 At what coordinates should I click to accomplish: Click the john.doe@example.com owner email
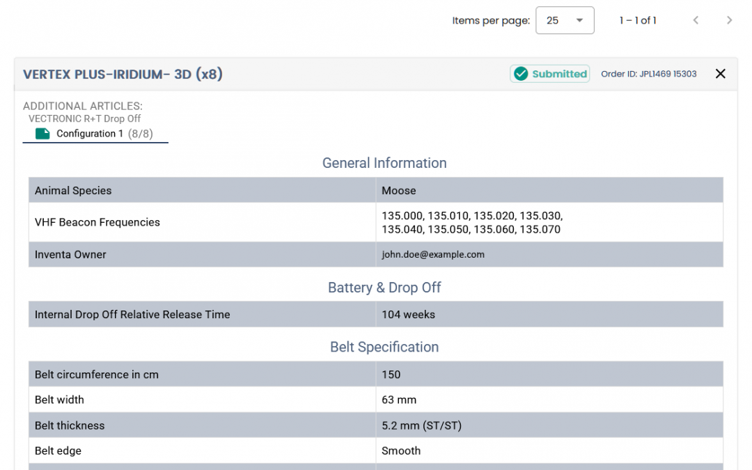(x=432, y=255)
